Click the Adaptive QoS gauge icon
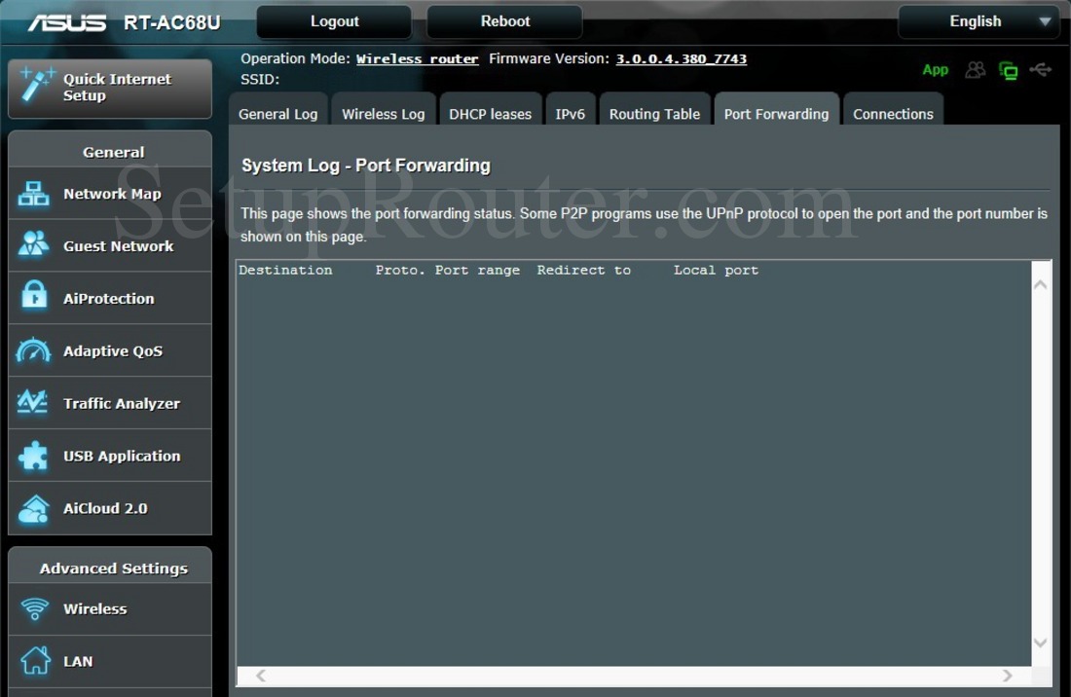This screenshot has width=1071, height=697. (33, 350)
